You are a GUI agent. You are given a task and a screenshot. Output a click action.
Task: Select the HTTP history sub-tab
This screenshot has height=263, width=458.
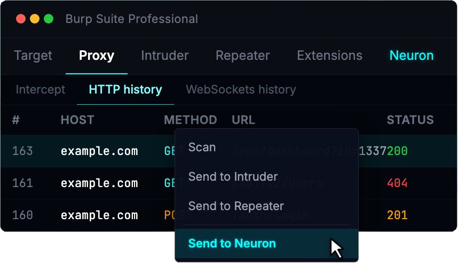point(125,89)
